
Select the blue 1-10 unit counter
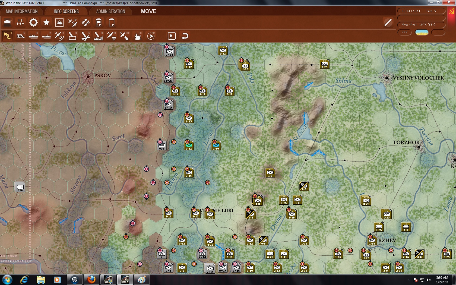pyautogui.click(x=216, y=145)
